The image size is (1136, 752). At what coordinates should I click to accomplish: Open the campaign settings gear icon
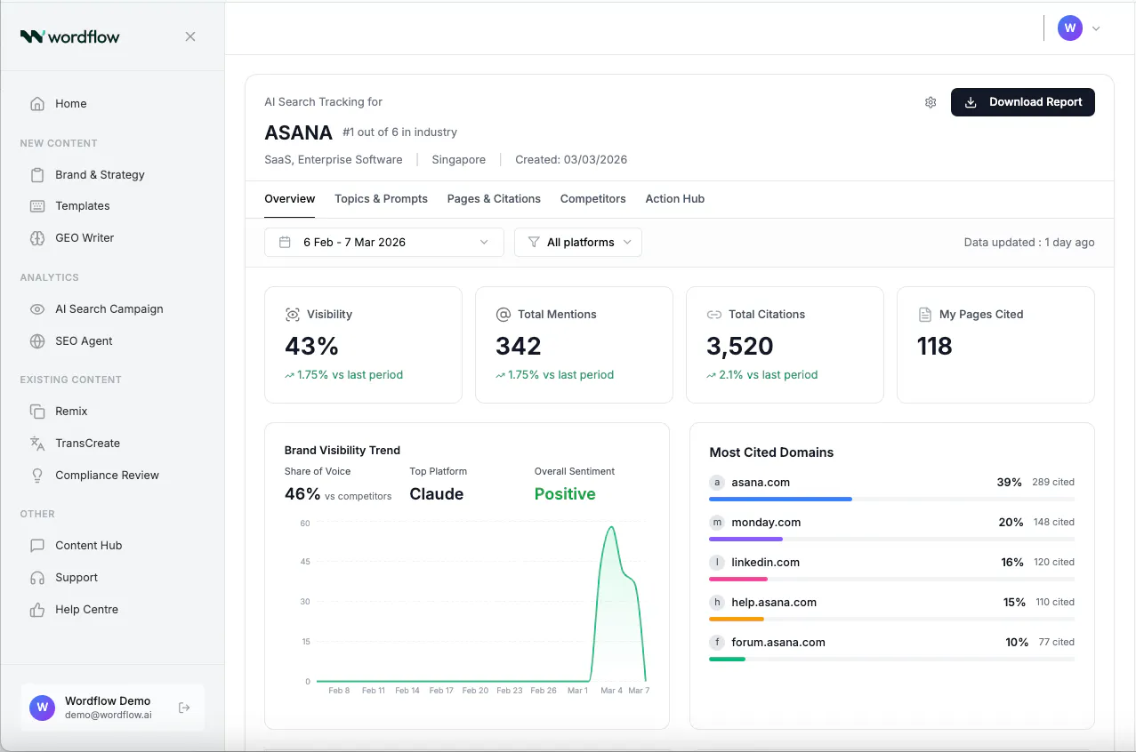(931, 102)
